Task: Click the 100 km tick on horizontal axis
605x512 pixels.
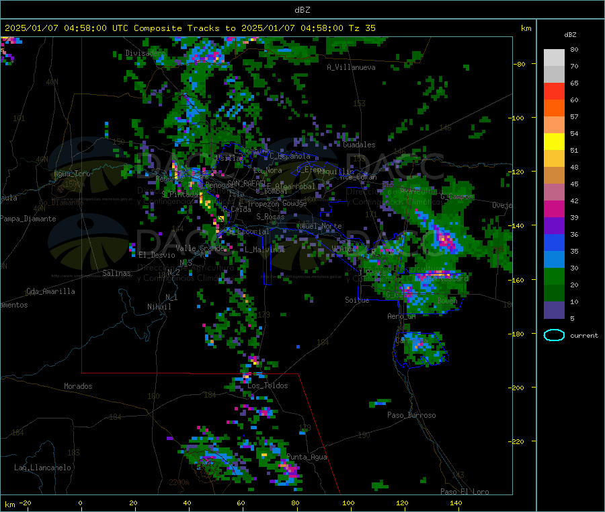Action: (x=348, y=503)
